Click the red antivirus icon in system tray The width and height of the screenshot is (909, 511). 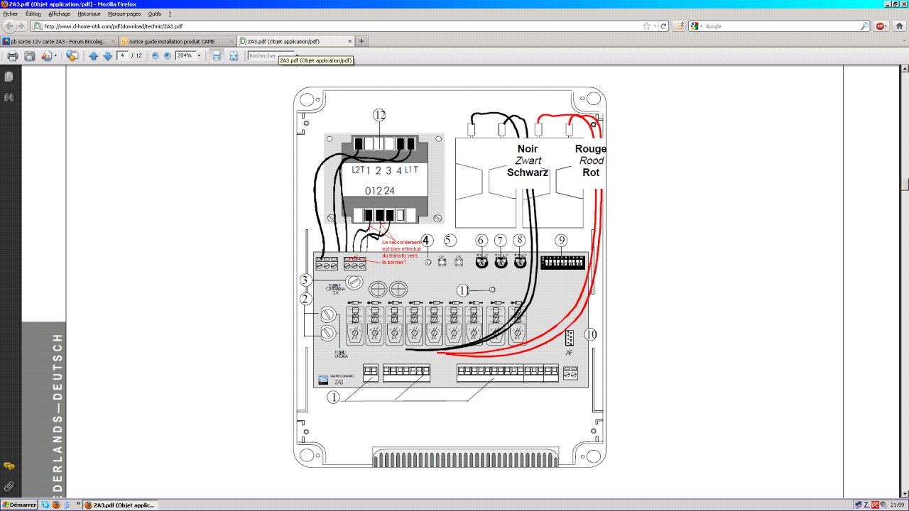[875, 505]
